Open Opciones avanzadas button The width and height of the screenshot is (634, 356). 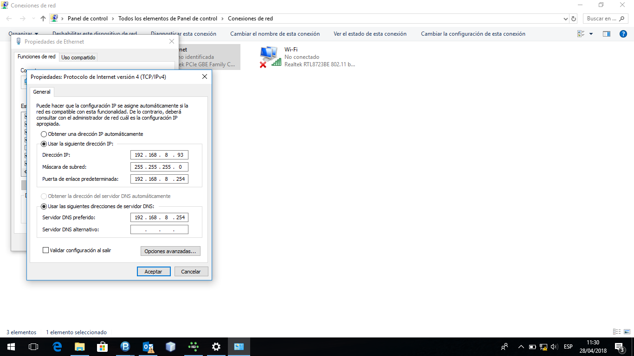170,251
